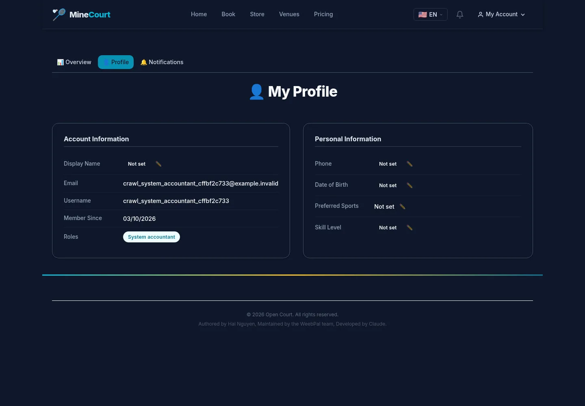Click the email crawl_system_accountant_cffbf2c733@example.invalid

point(201,184)
